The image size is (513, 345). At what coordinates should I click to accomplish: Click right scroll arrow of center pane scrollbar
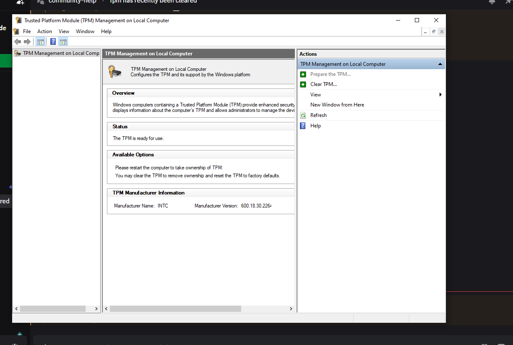tap(291, 309)
